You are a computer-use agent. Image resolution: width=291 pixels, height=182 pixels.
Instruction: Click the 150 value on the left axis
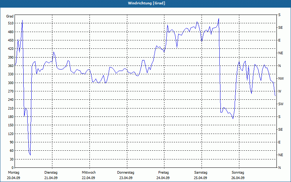click(11, 125)
